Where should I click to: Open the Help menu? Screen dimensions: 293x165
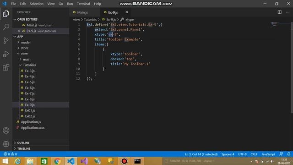pyautogui.click(x=98, y=4)
